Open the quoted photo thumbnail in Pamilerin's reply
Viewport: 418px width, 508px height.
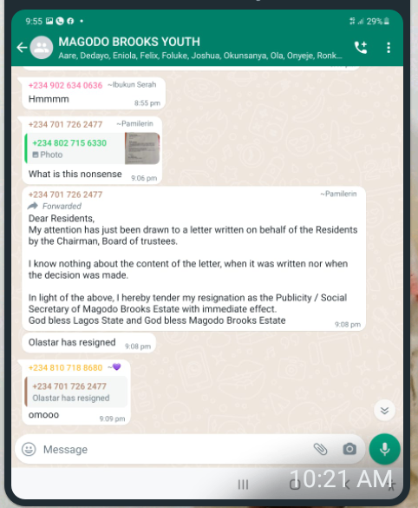[x=142, y=148]
